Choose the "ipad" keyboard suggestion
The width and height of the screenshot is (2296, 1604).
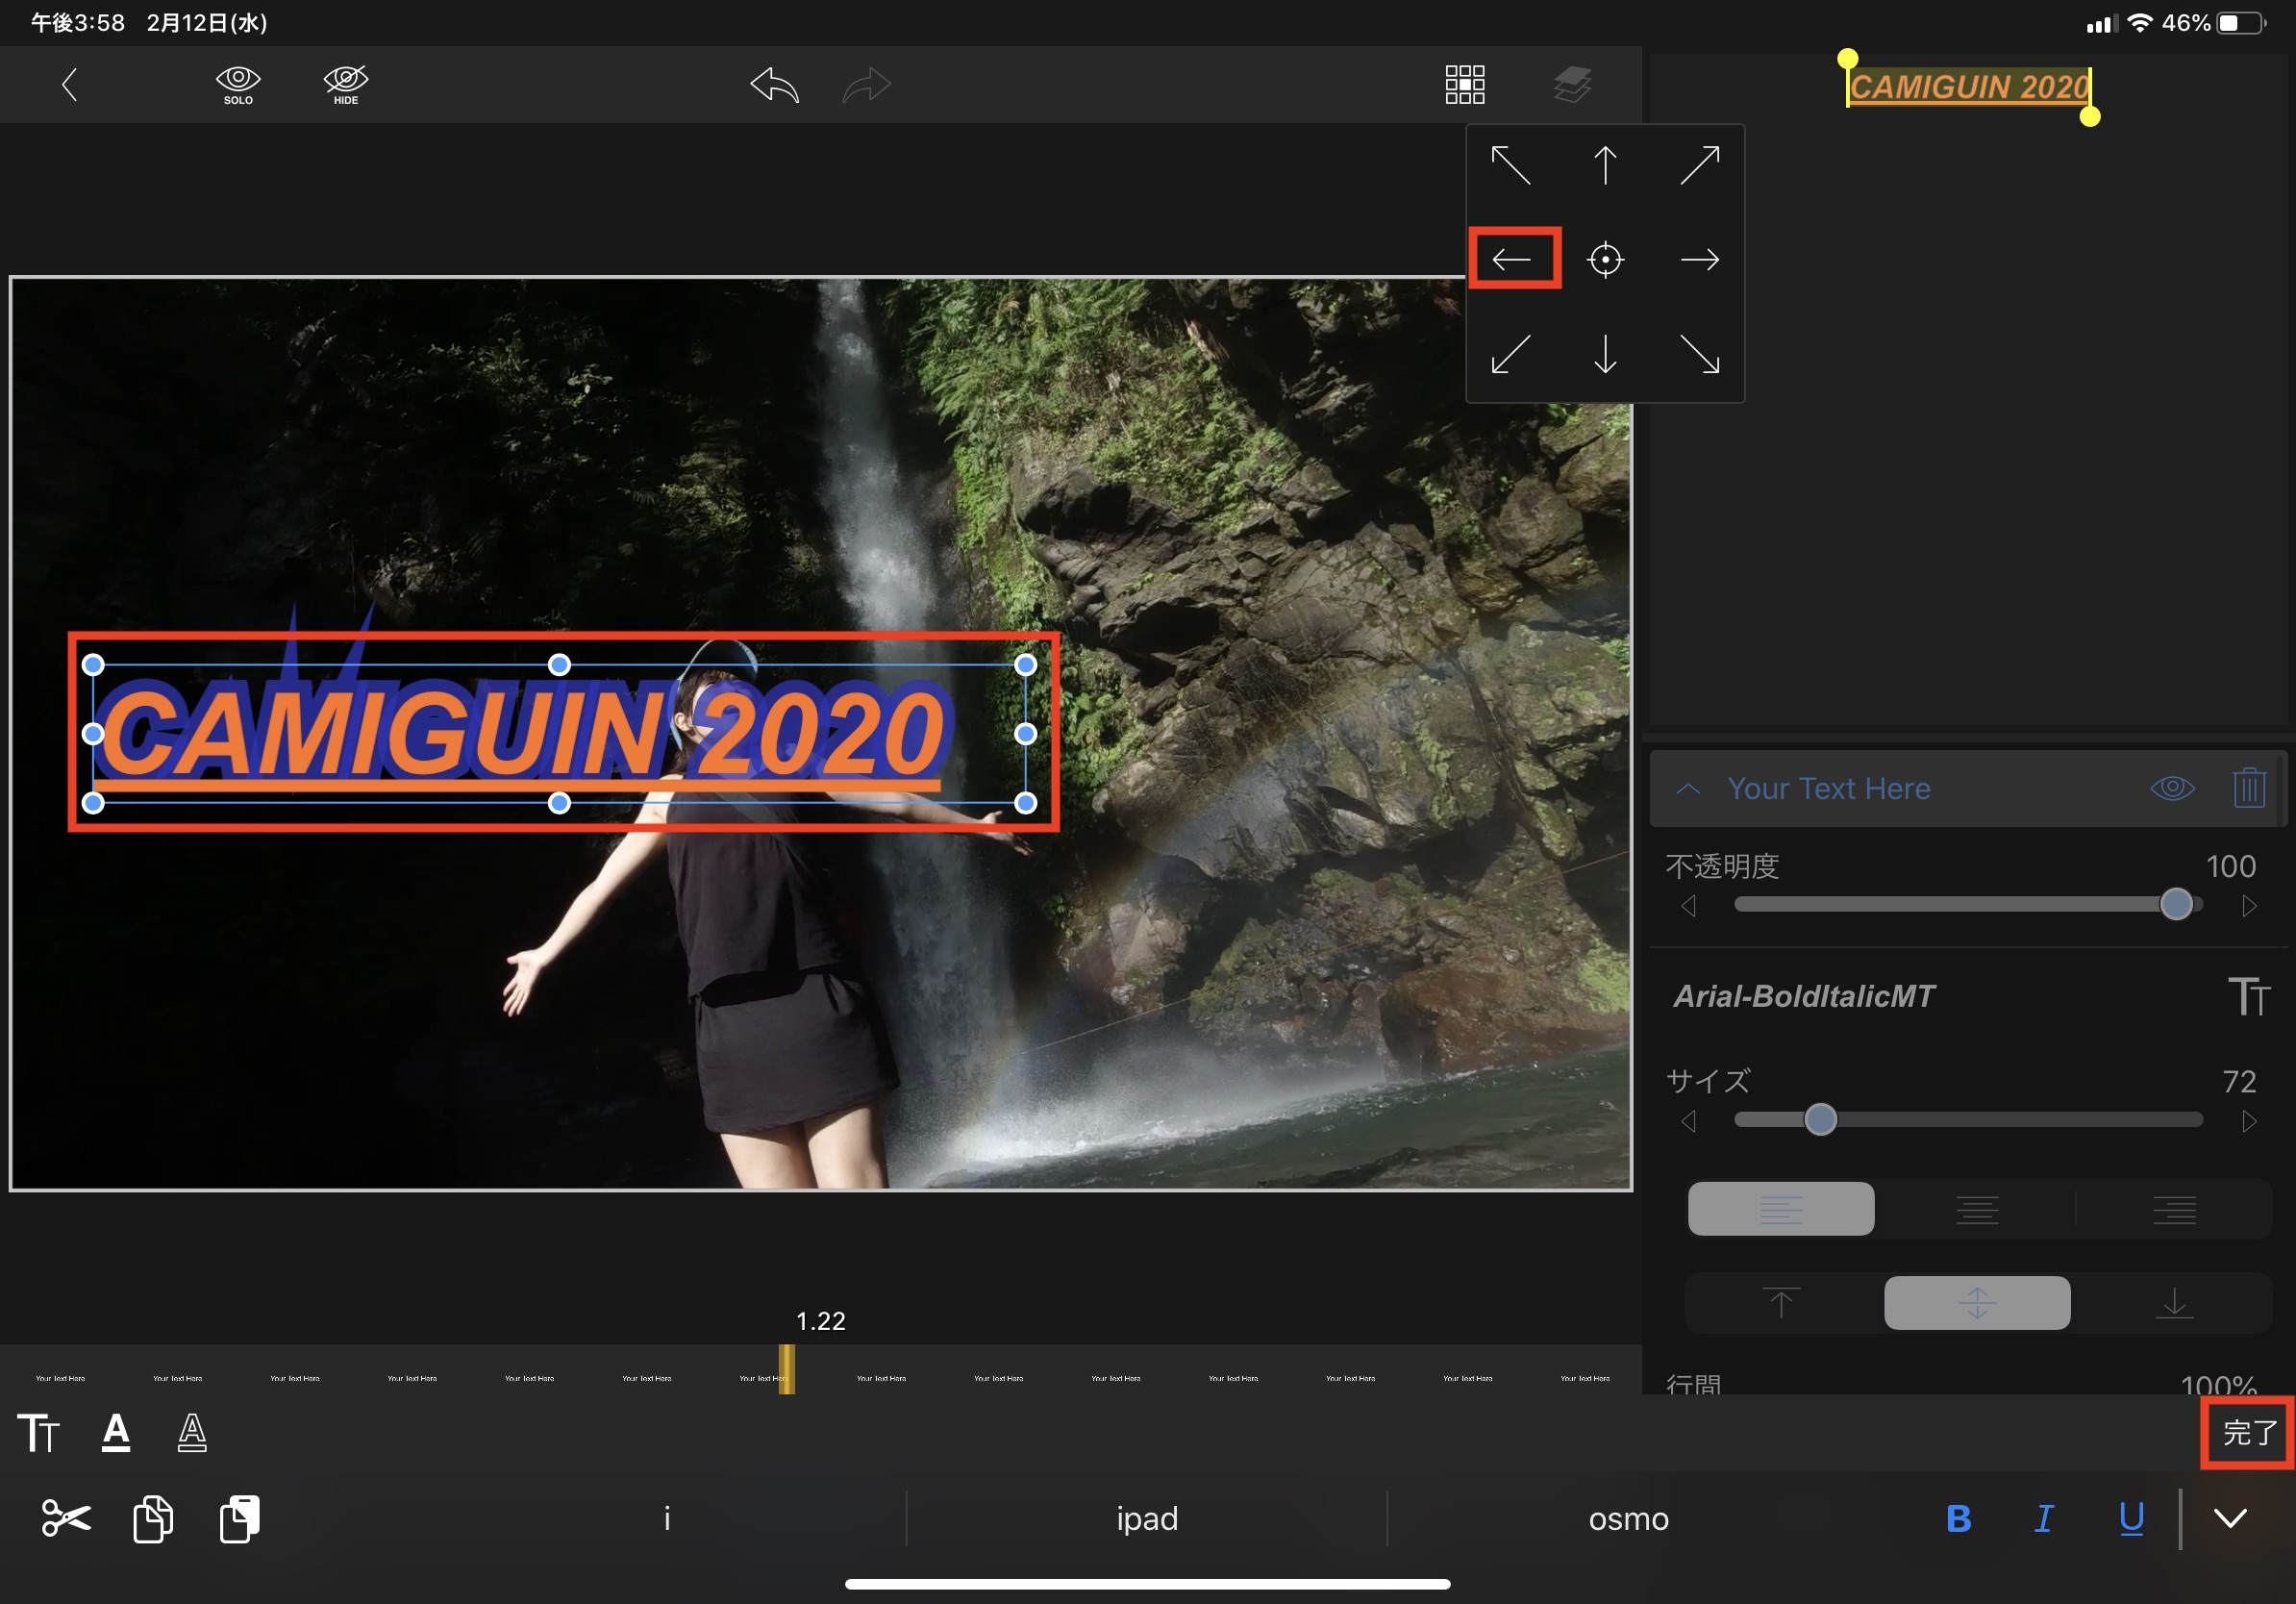click(x=1147, y=1518)
